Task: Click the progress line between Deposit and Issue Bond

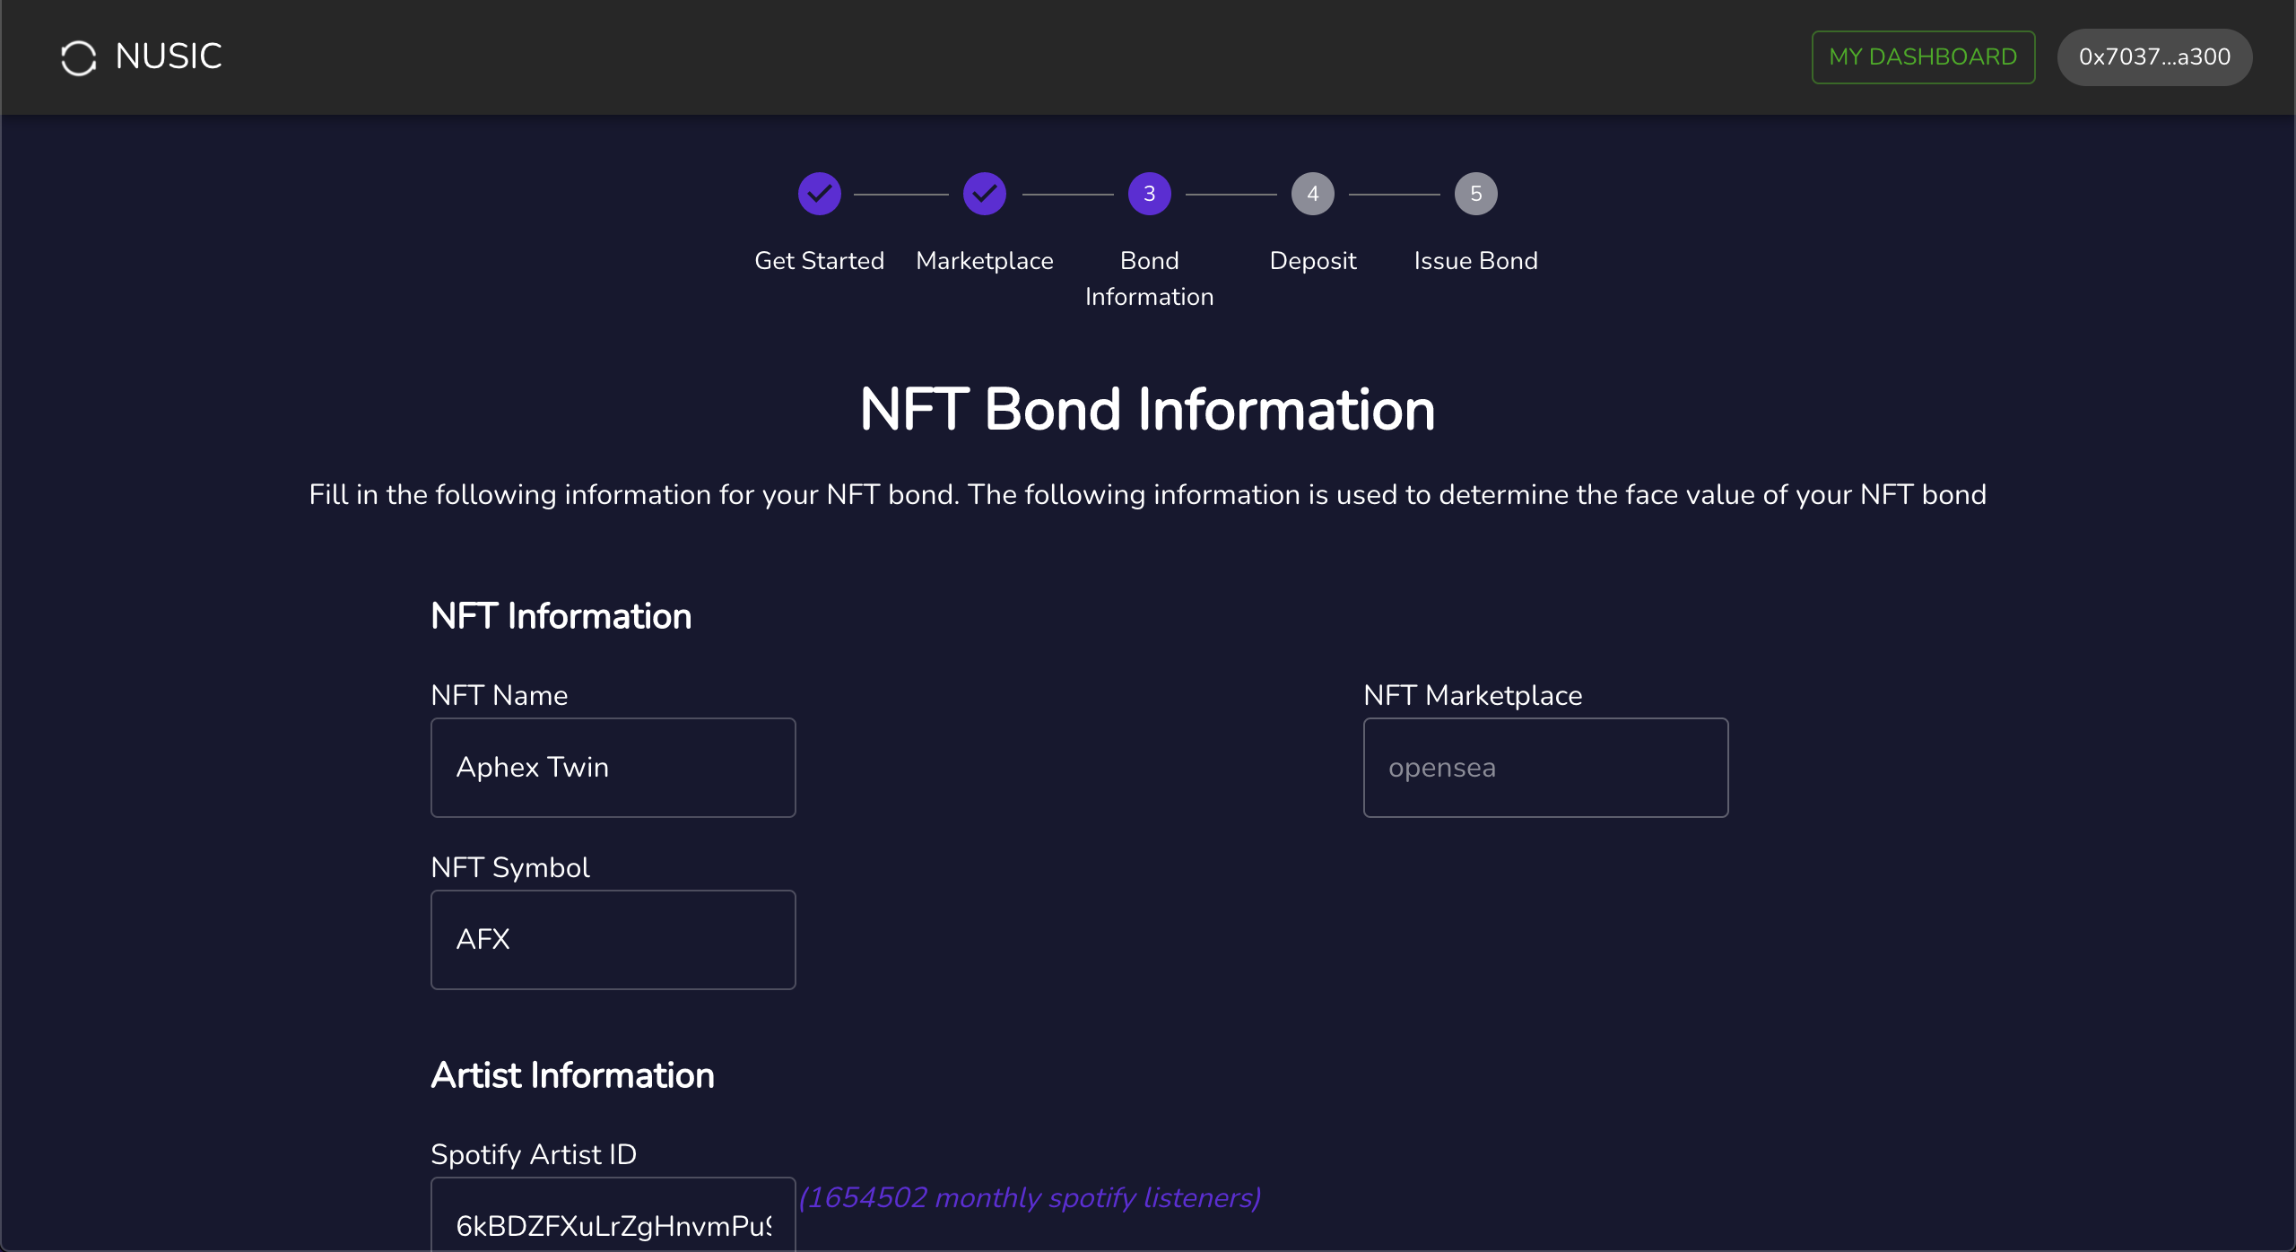Action: point(1394,194)
